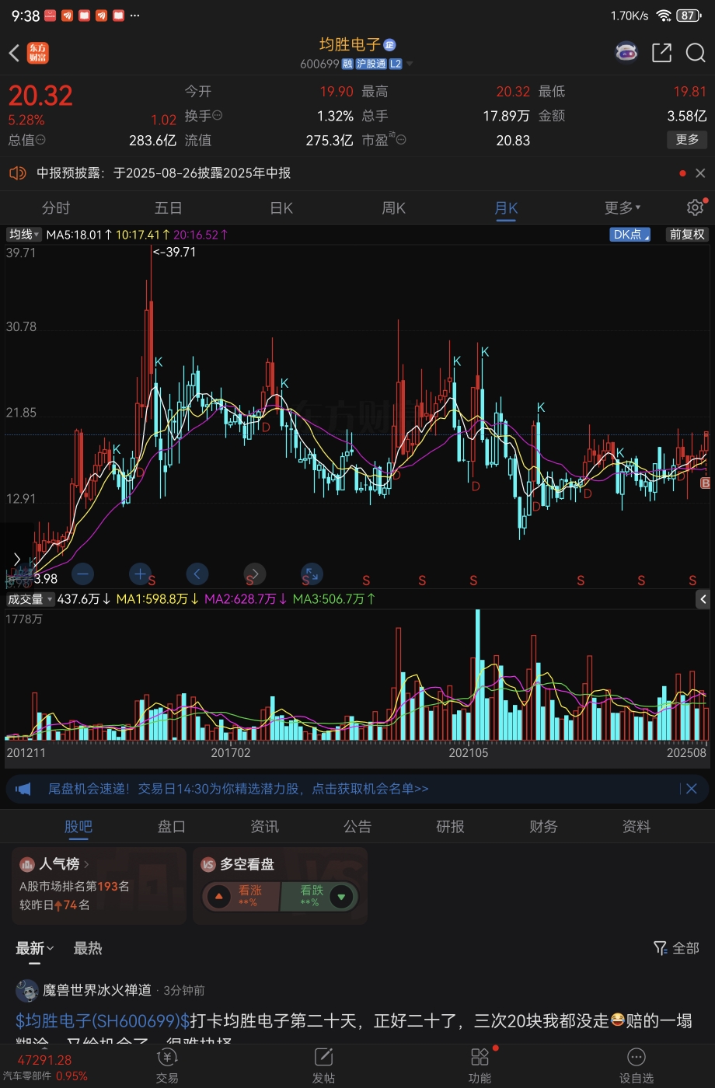Open the 财务 tab
This screenshot has height=1088, width=715.
543,826
